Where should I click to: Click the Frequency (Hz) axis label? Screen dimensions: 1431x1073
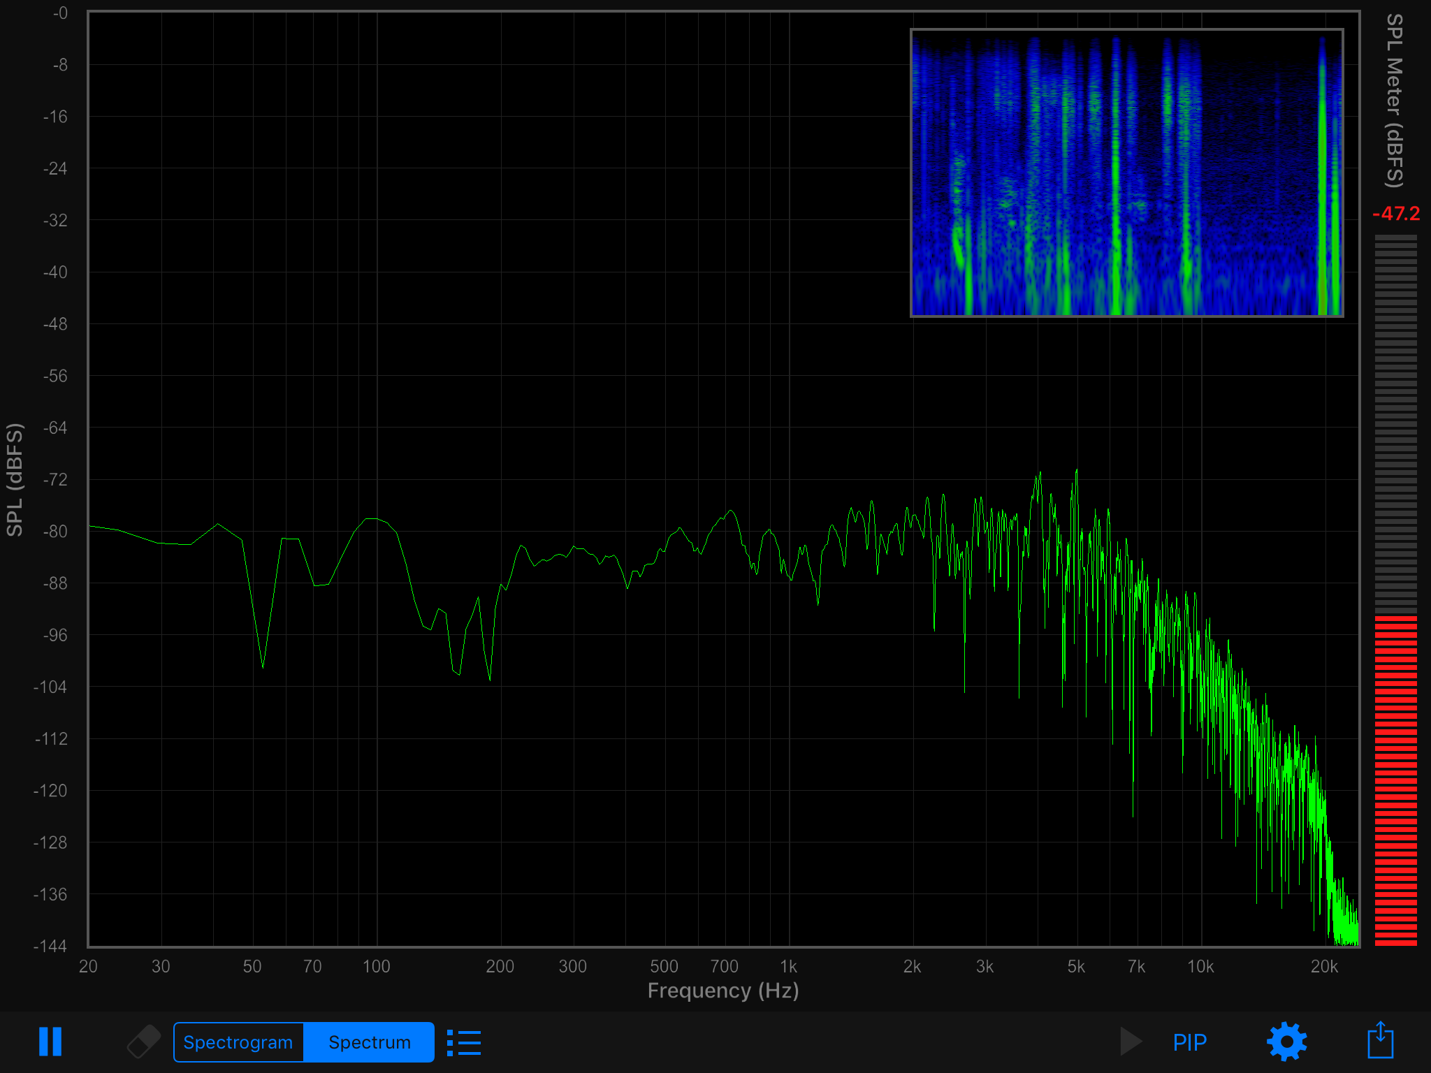tap(722, 991)
